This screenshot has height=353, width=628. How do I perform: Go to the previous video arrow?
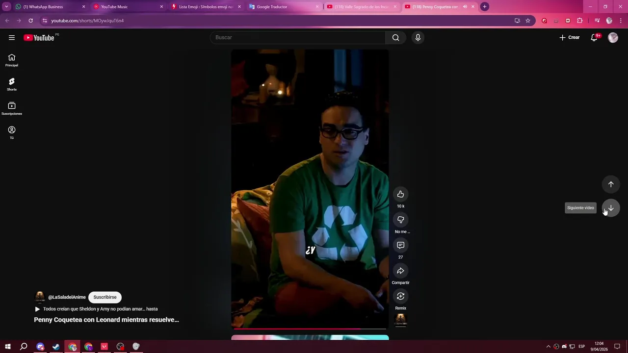tap(611, 184)
